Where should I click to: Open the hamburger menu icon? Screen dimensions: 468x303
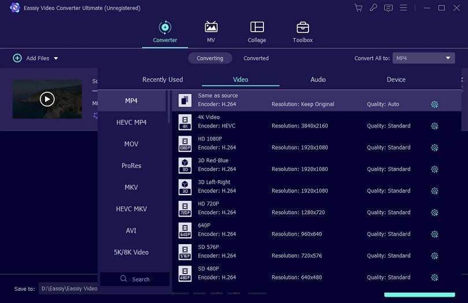[403, 8]
